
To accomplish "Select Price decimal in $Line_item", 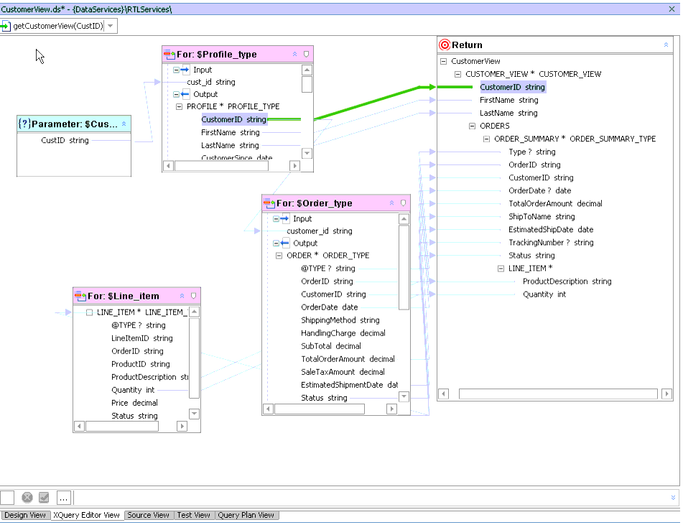I will point(134,403).
